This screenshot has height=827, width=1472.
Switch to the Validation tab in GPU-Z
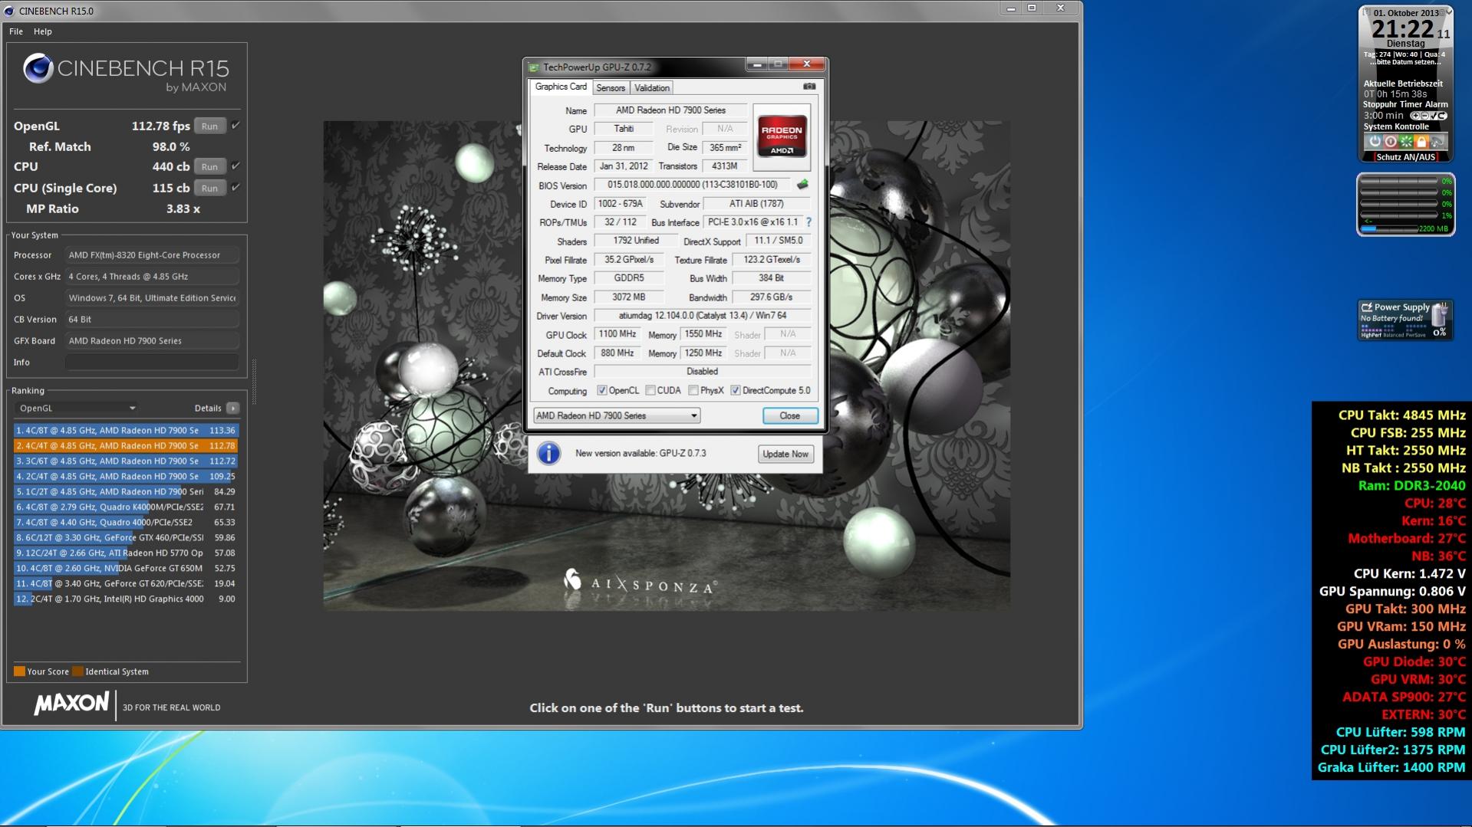(x=652, y=88)
